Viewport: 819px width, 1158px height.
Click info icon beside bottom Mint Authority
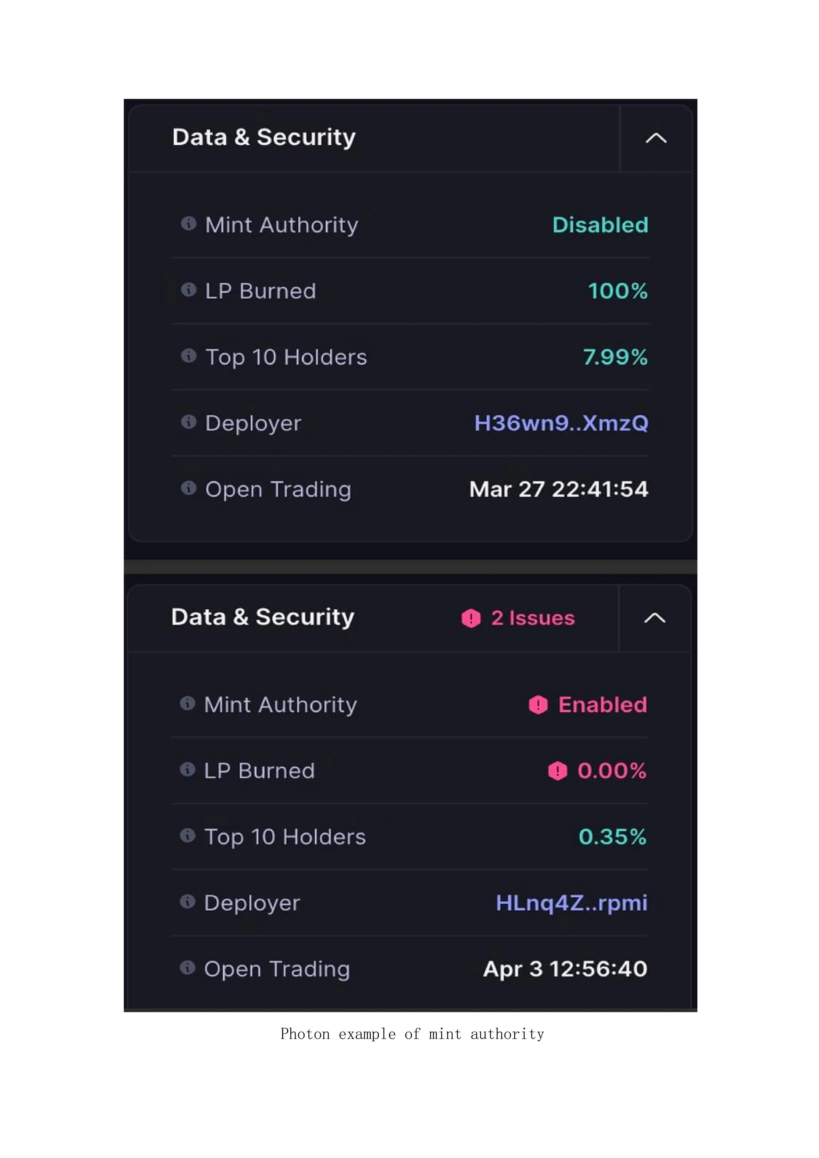187,703
